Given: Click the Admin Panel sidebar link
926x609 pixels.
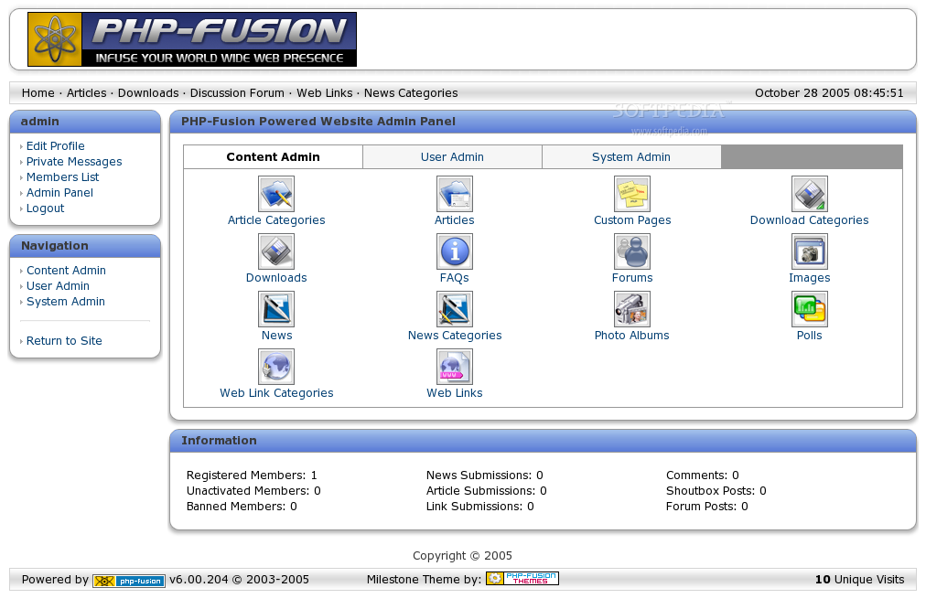Looking at the screenshot, I should click(59, 193).
